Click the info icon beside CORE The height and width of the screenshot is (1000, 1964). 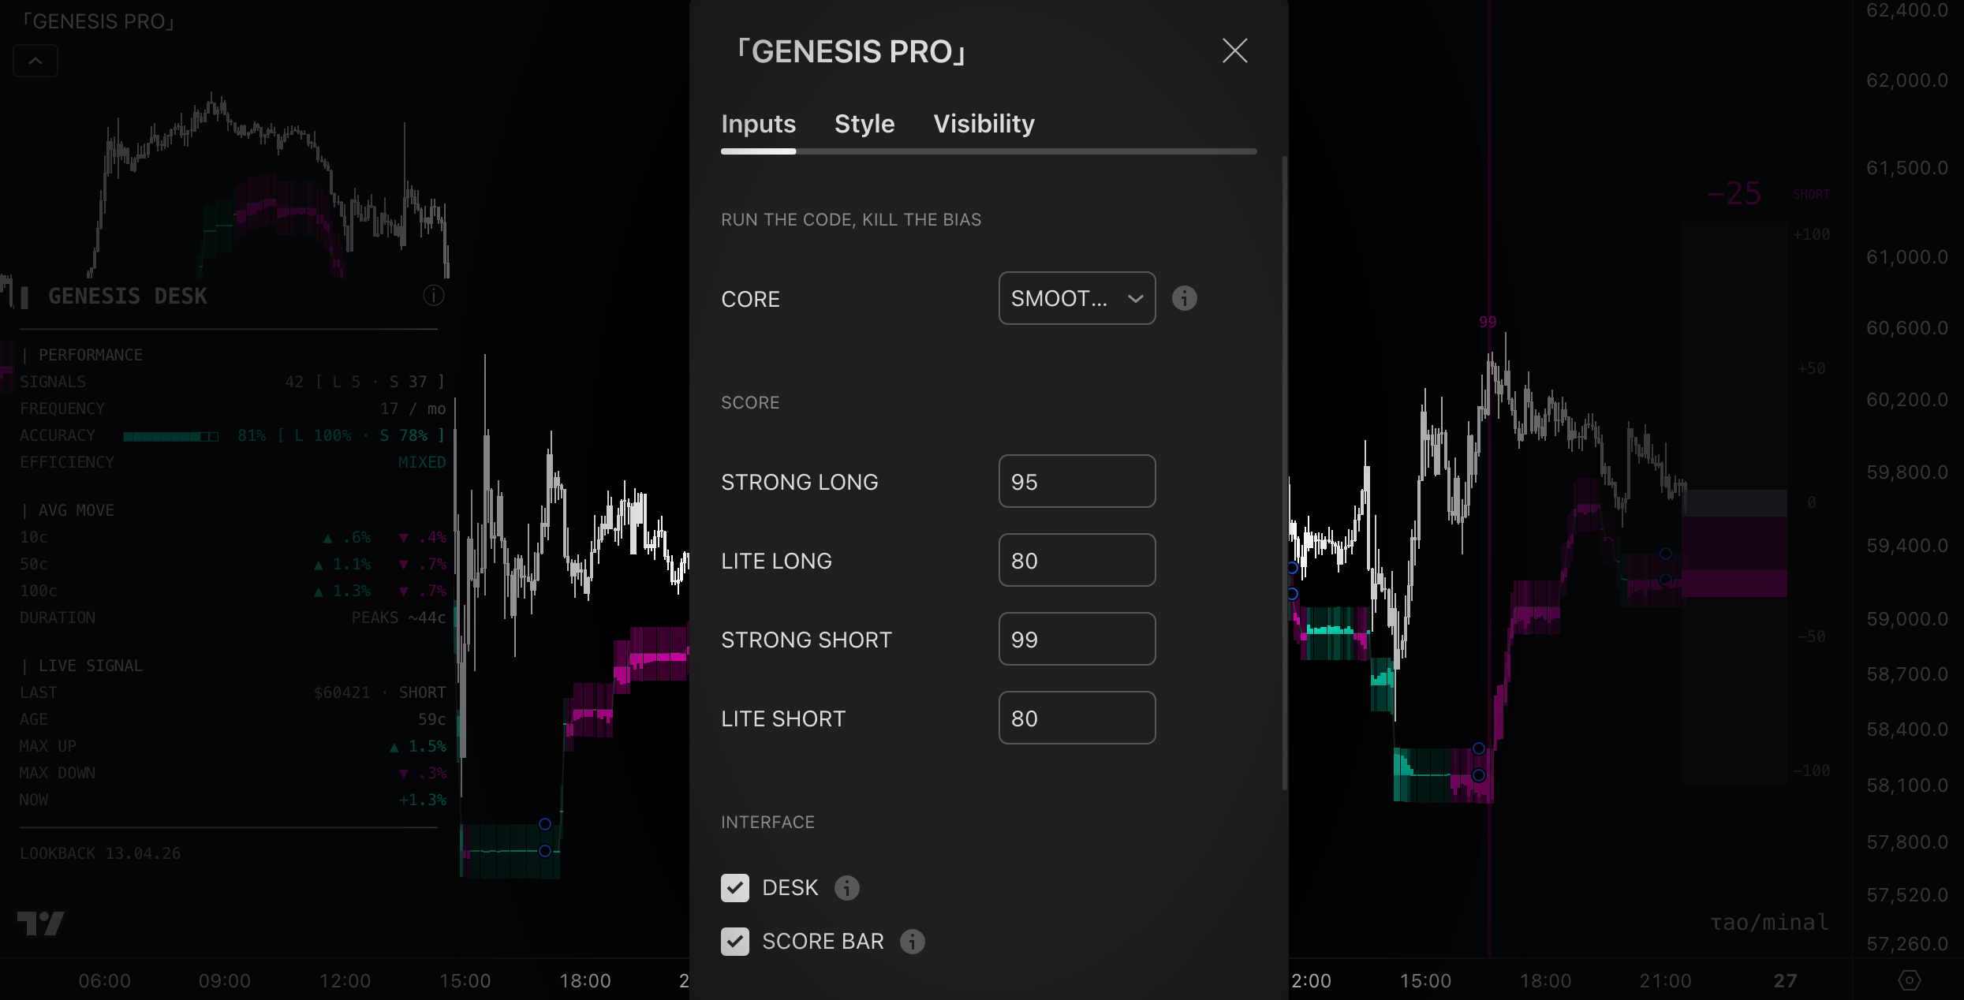coord(1184,298)
